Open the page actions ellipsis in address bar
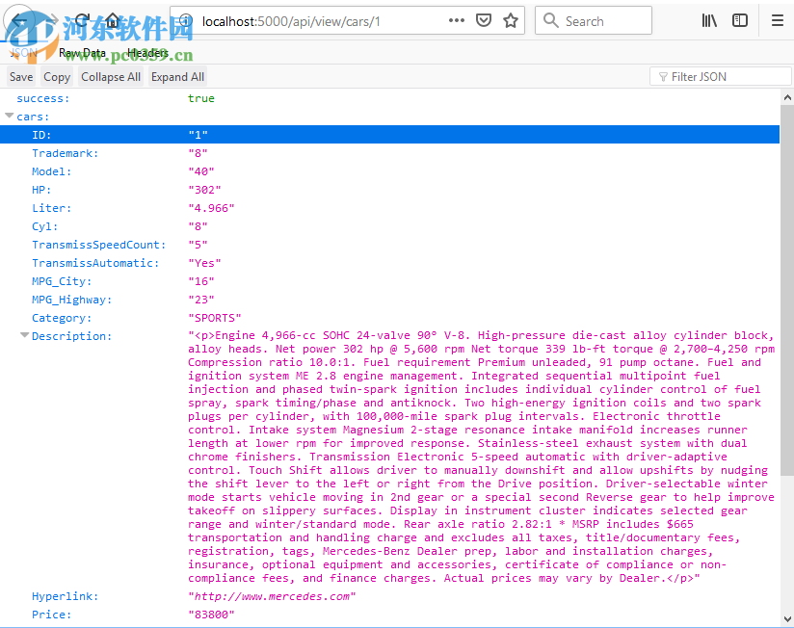 [458, 19]
